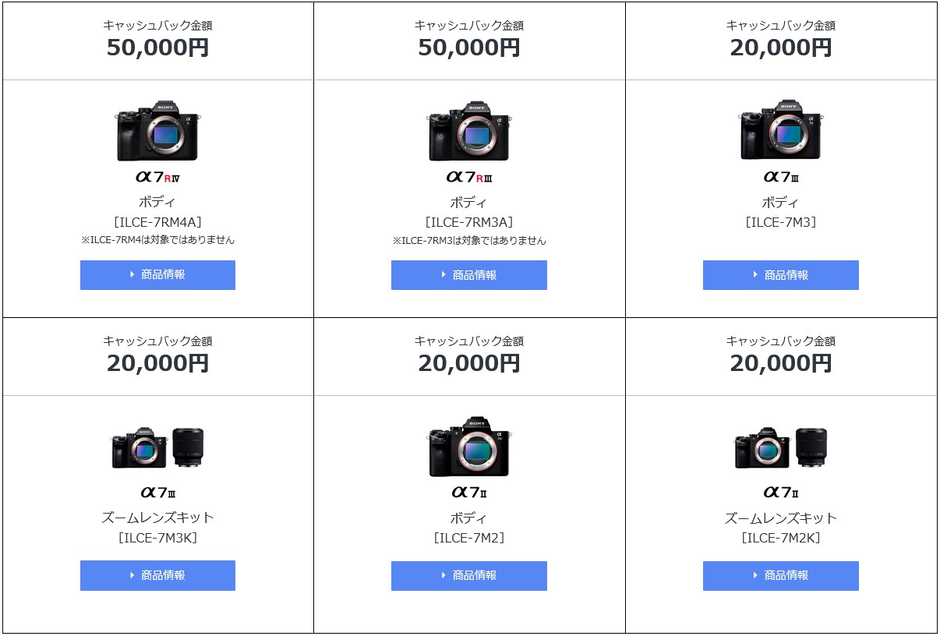Click the α7 III logo above ILCE-7M3

point(781,177)
